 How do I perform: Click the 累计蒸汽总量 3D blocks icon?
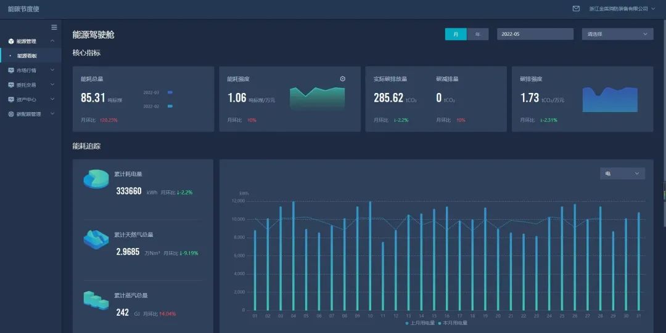tap(96, 300)
